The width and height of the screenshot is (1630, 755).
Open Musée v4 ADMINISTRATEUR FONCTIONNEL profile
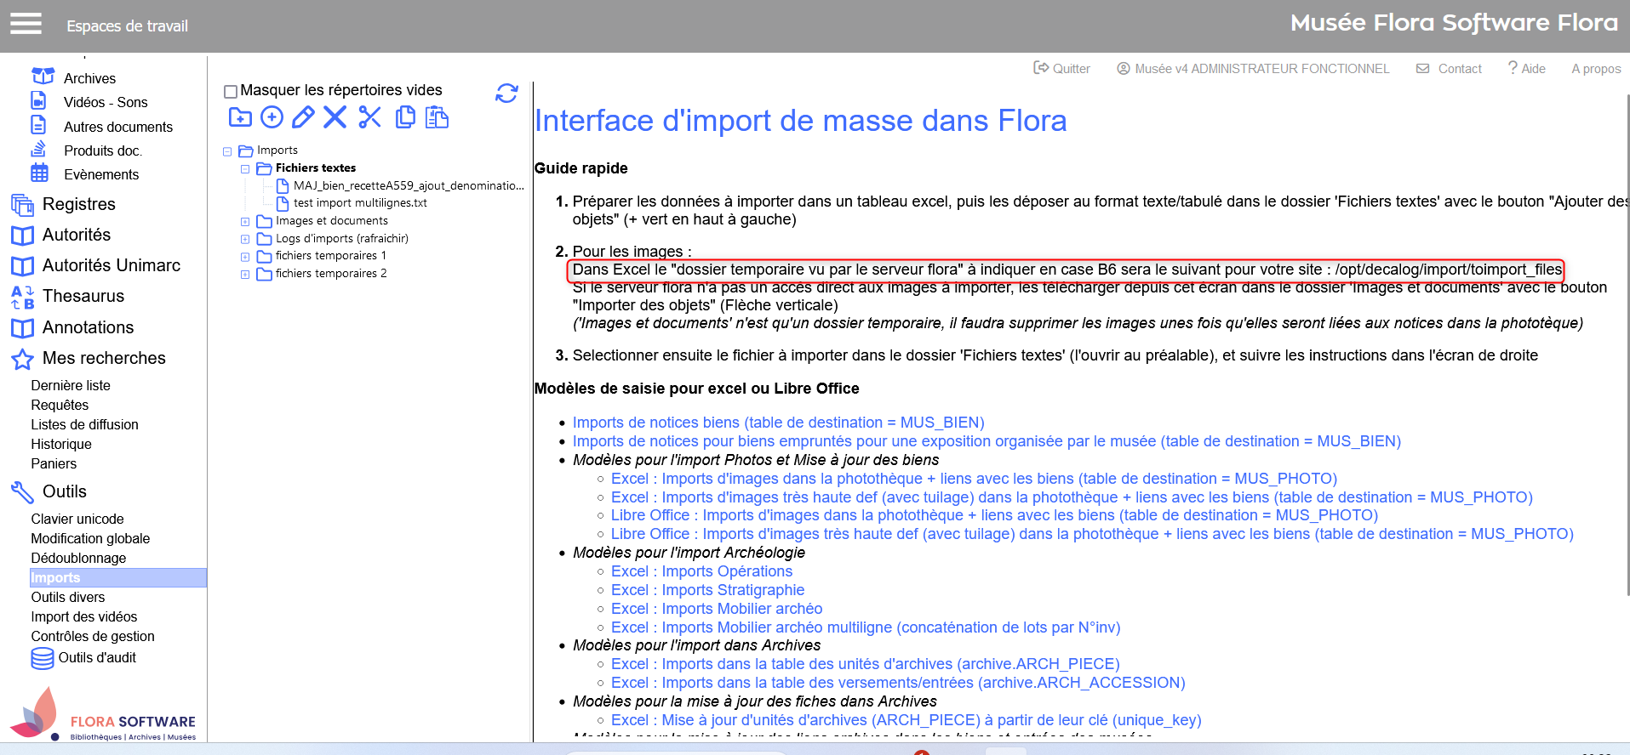coord(1253,68)
